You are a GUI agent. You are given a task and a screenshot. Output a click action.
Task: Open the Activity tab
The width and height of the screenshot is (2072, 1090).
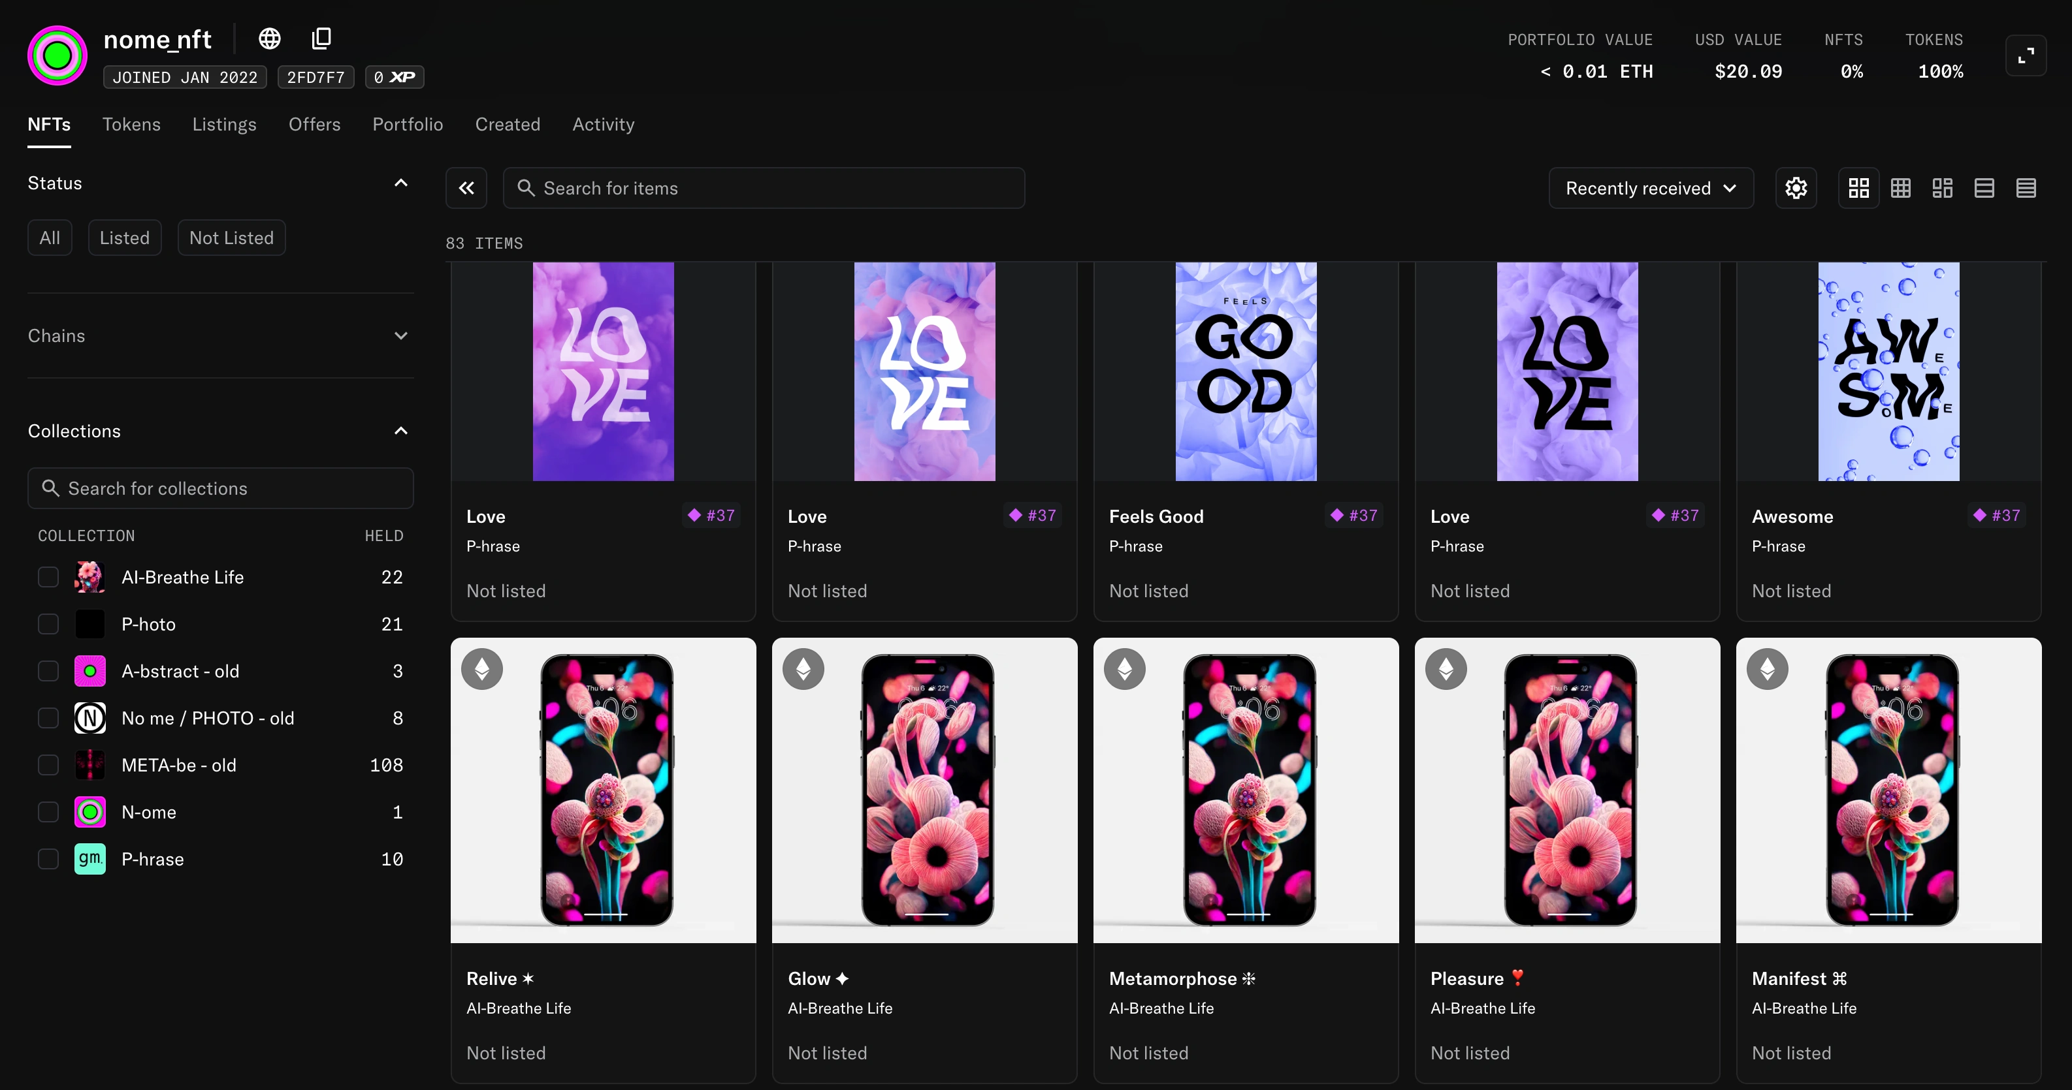pyautogui.click(x=602, y=124)
